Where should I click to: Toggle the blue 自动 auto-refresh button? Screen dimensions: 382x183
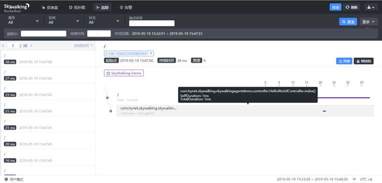pyautogui.click(x=335, y=7)
